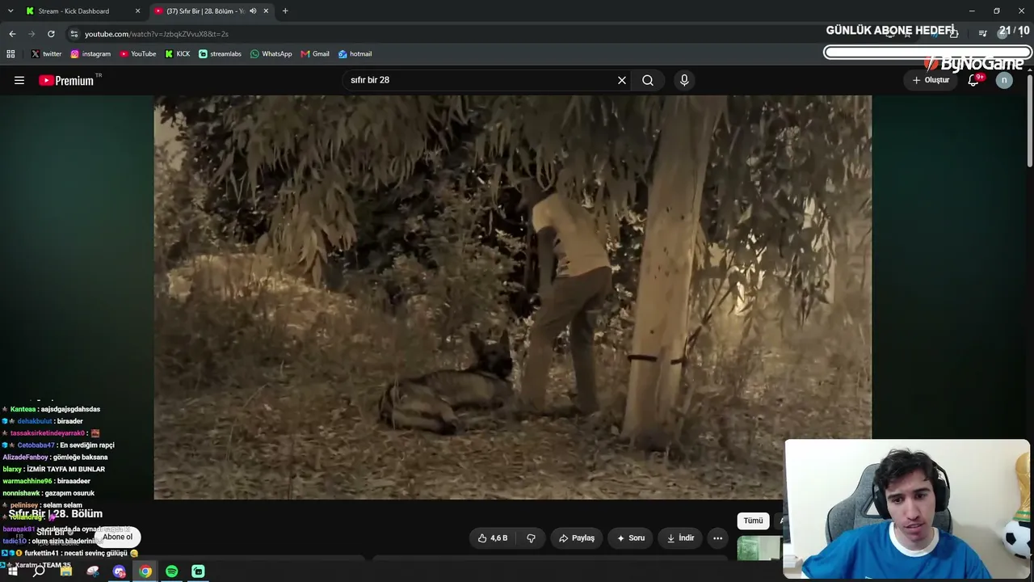Open Windows taskbar search
The image size is (1034, 582).
(x=39, y=571)
